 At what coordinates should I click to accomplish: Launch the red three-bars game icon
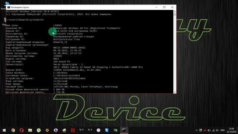73,130
